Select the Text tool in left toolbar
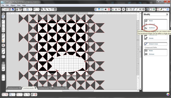Screen dimensions: 171x98 click(x=3, y=45)
